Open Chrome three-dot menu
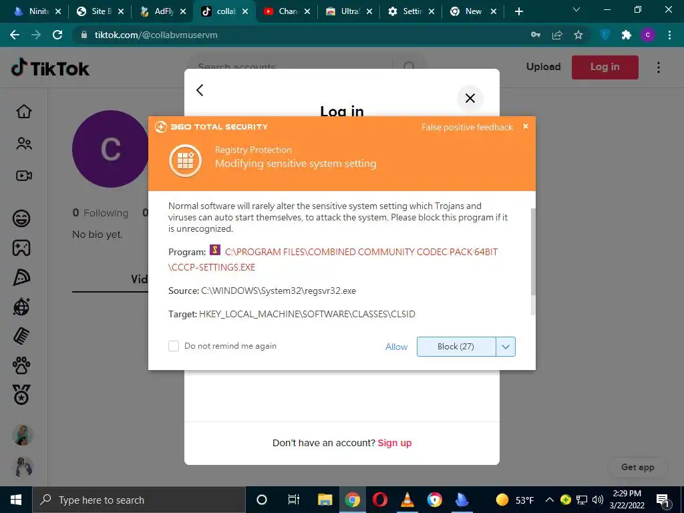 point(669,35)
